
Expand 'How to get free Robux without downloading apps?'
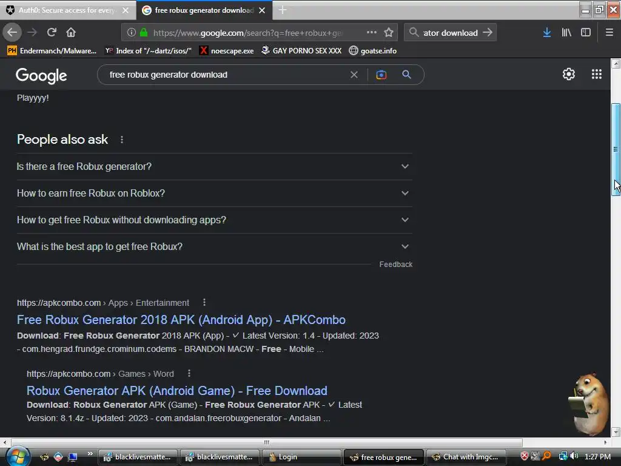point(214,220)
